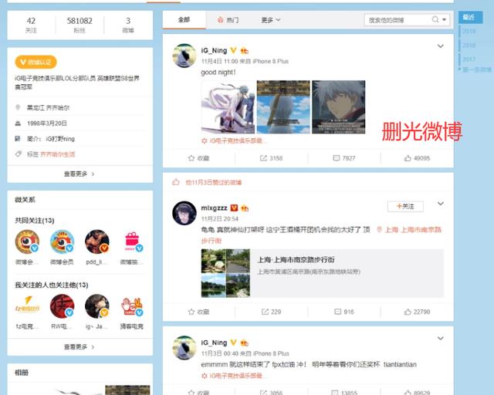Image resolution: width=494 pixels, height=395 pixels.
Task: Click the 我关注的人也关注他(13) heading
Action: pos(52,285)
